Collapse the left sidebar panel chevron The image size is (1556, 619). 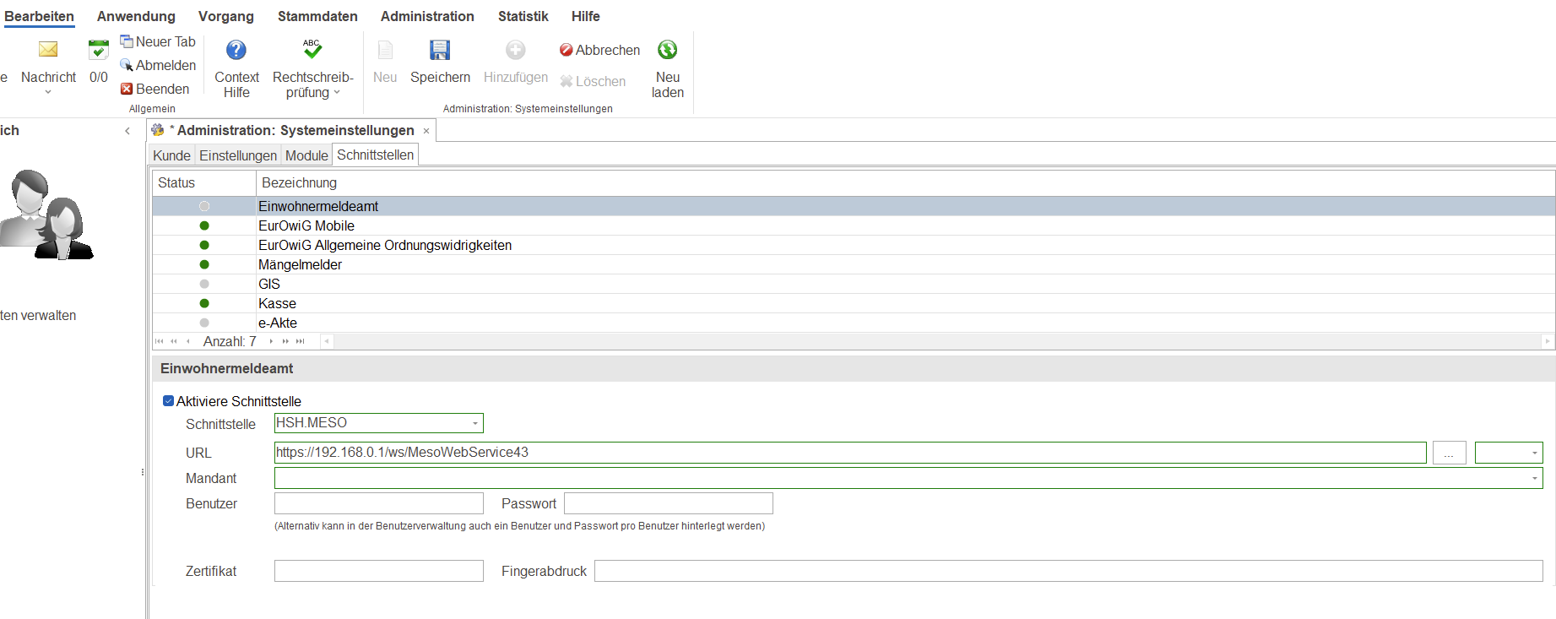point(127,131)
